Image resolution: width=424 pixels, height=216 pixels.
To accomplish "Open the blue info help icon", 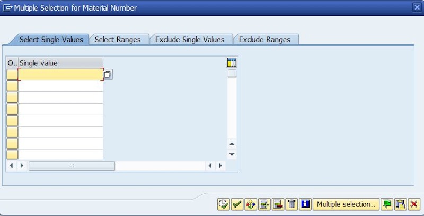I will (x=305, y=204).
